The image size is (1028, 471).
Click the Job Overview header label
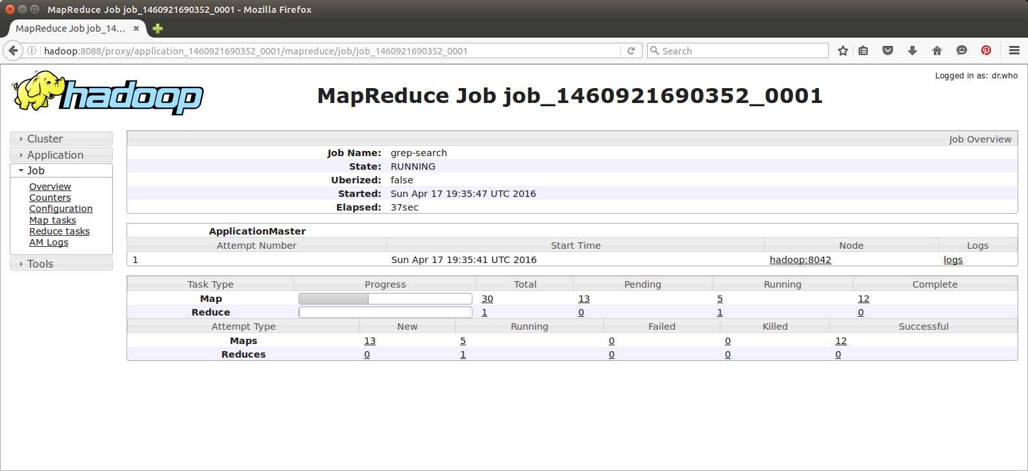pos(980,139)
